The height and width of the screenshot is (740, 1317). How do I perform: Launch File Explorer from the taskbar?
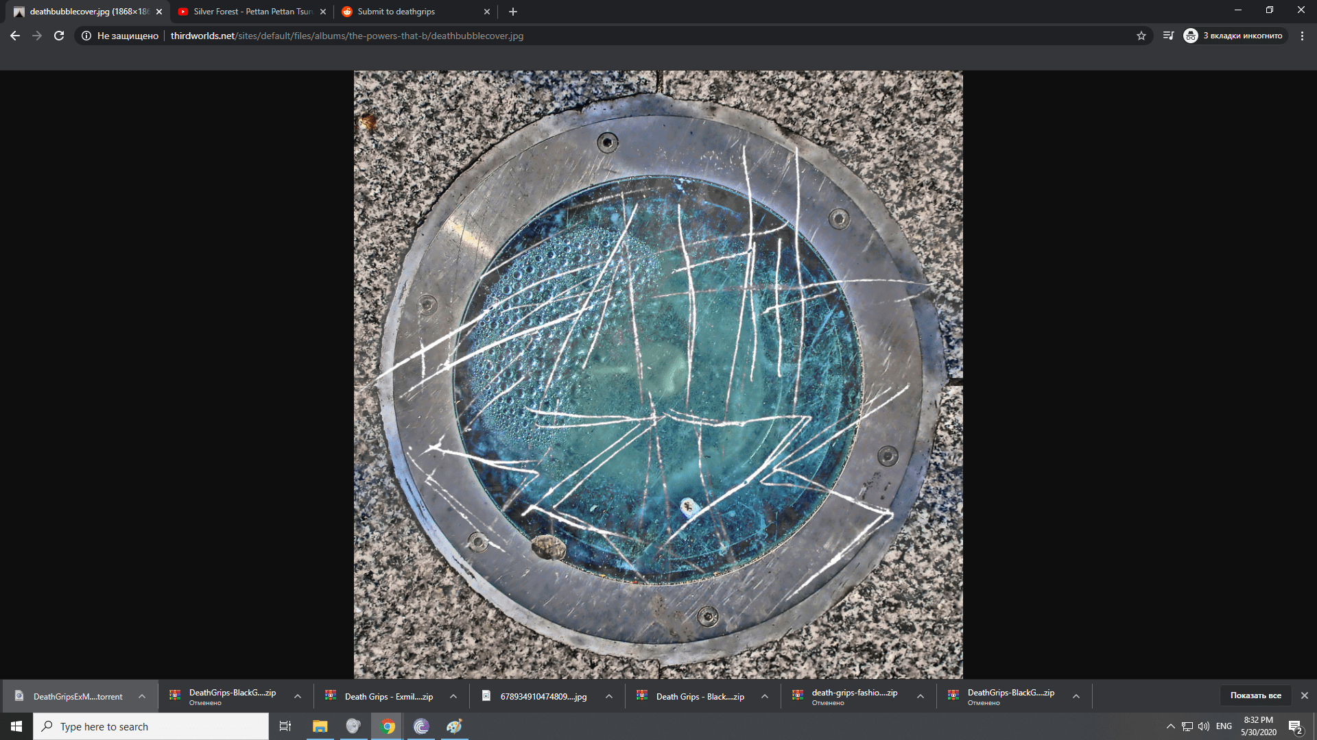(x=320, y=726)
